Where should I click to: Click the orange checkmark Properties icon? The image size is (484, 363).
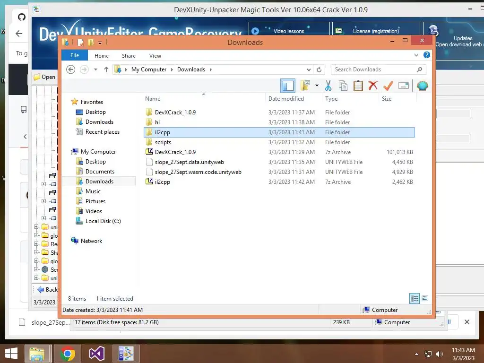[388, 86]
